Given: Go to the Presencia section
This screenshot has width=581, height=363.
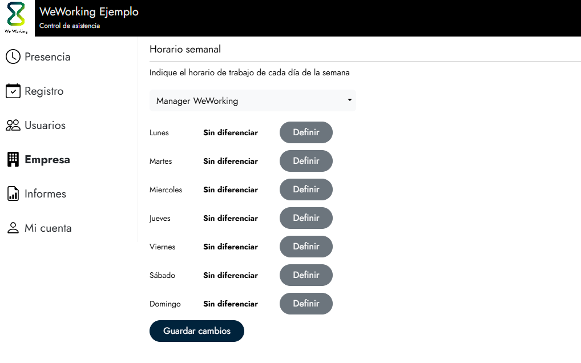Looking at the screenshot, I should (47, 57).
